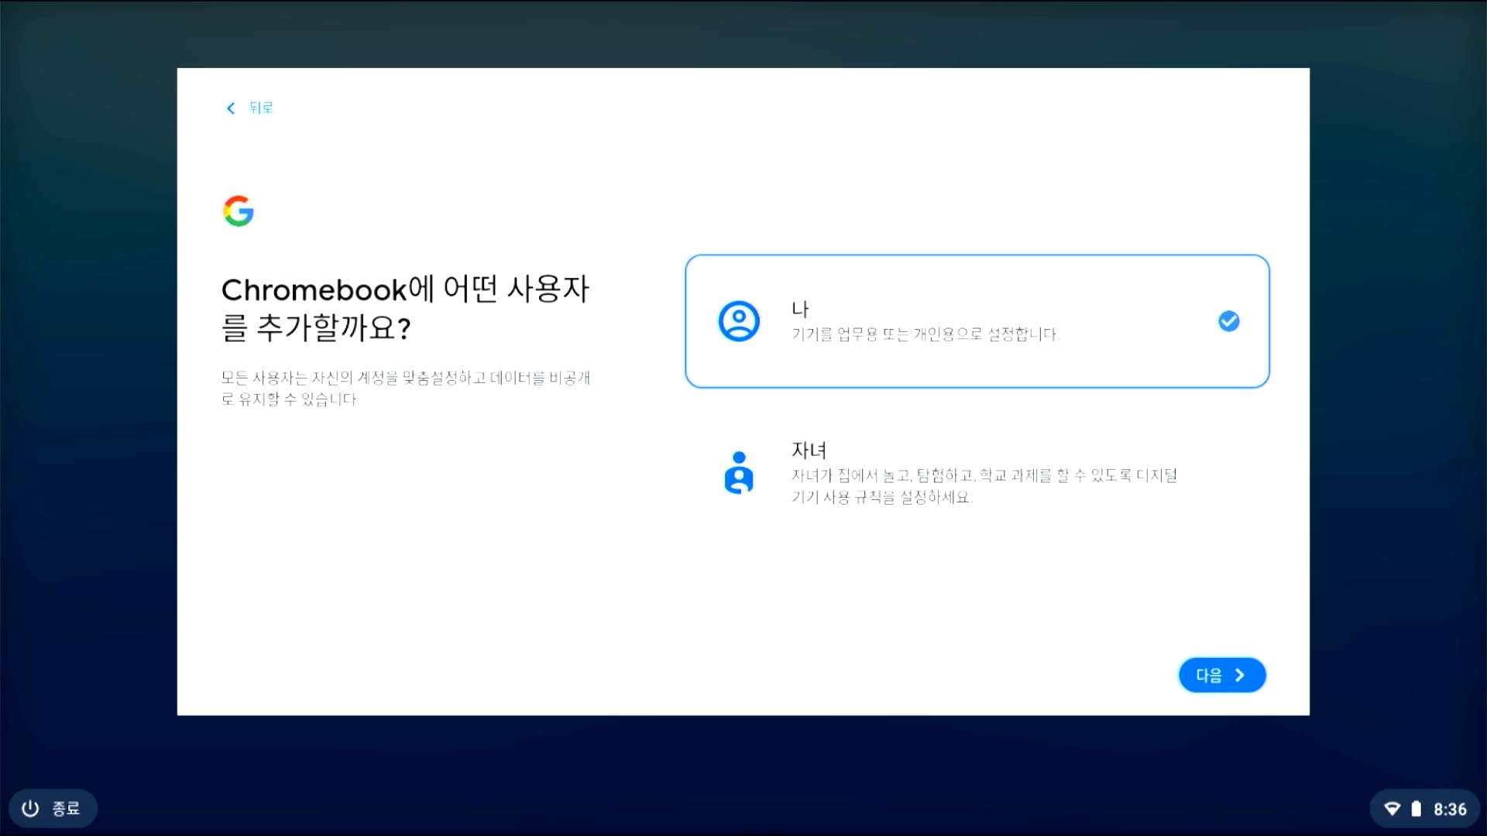Click the 나 option description text
The image size is (1487, 836).
tap(925, 334)
